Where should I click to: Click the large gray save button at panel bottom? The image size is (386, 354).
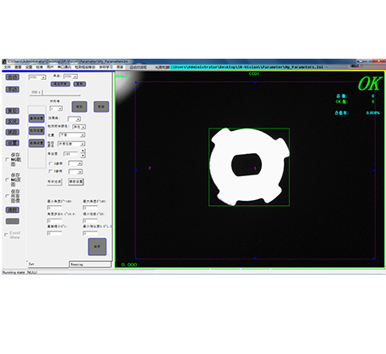[97, 247]
